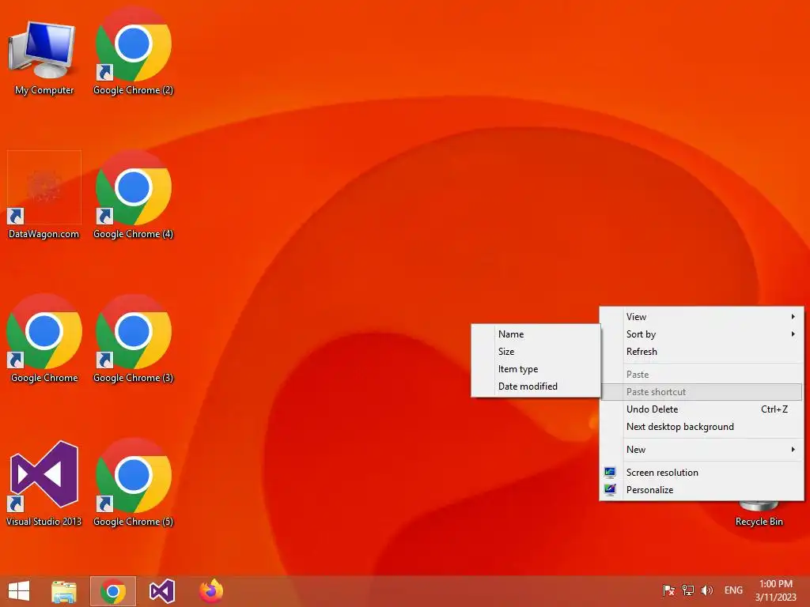The width and height of the screenshot is (810, 607).
Task: Sort desktop icons by Size
Action: tap(536, 352)
